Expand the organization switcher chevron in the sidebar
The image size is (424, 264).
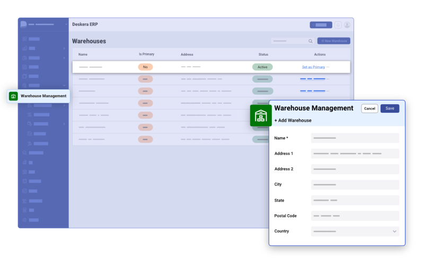pos(64,24)
